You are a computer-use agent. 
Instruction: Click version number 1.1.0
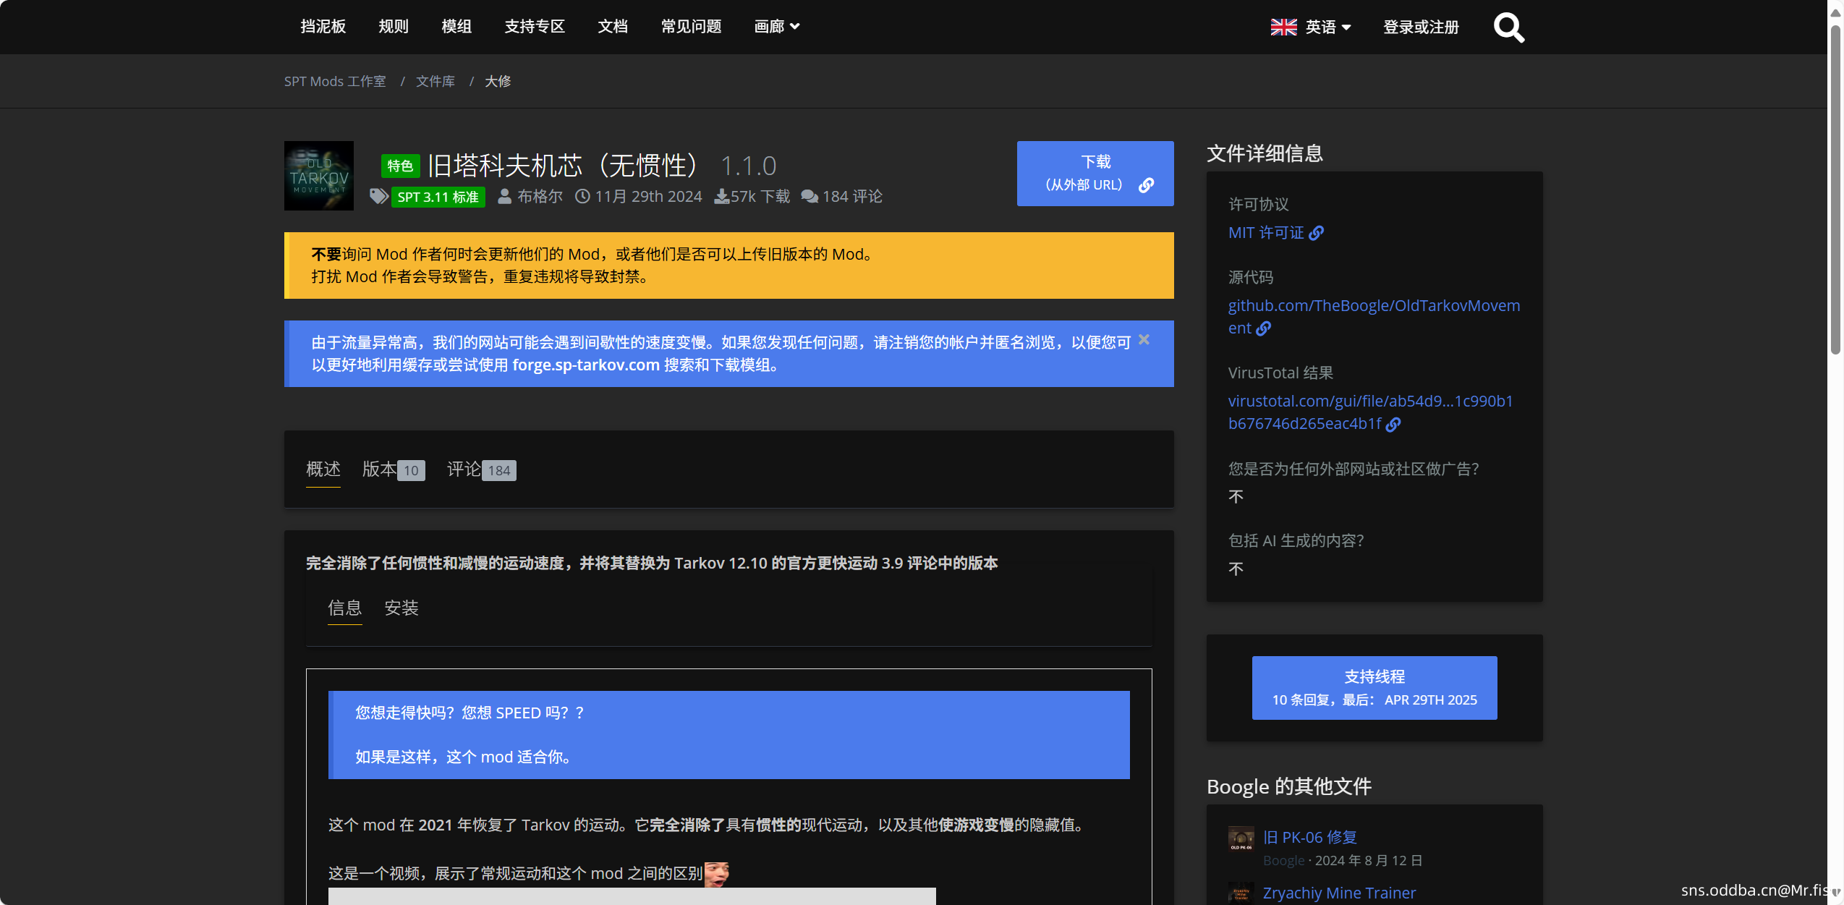(749, 166)
